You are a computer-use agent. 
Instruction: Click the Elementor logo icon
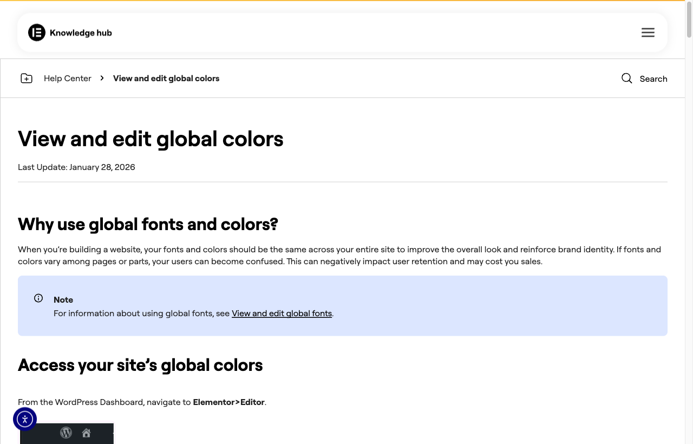click(37, 32)
